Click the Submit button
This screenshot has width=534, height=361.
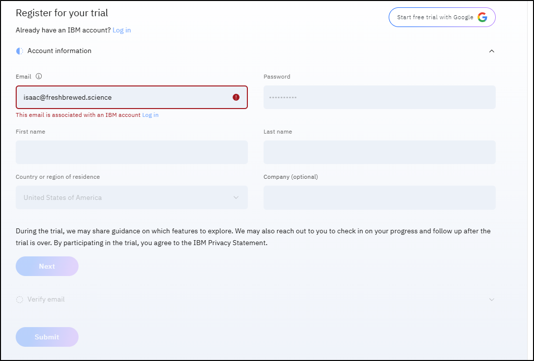(x=47, y=337)
